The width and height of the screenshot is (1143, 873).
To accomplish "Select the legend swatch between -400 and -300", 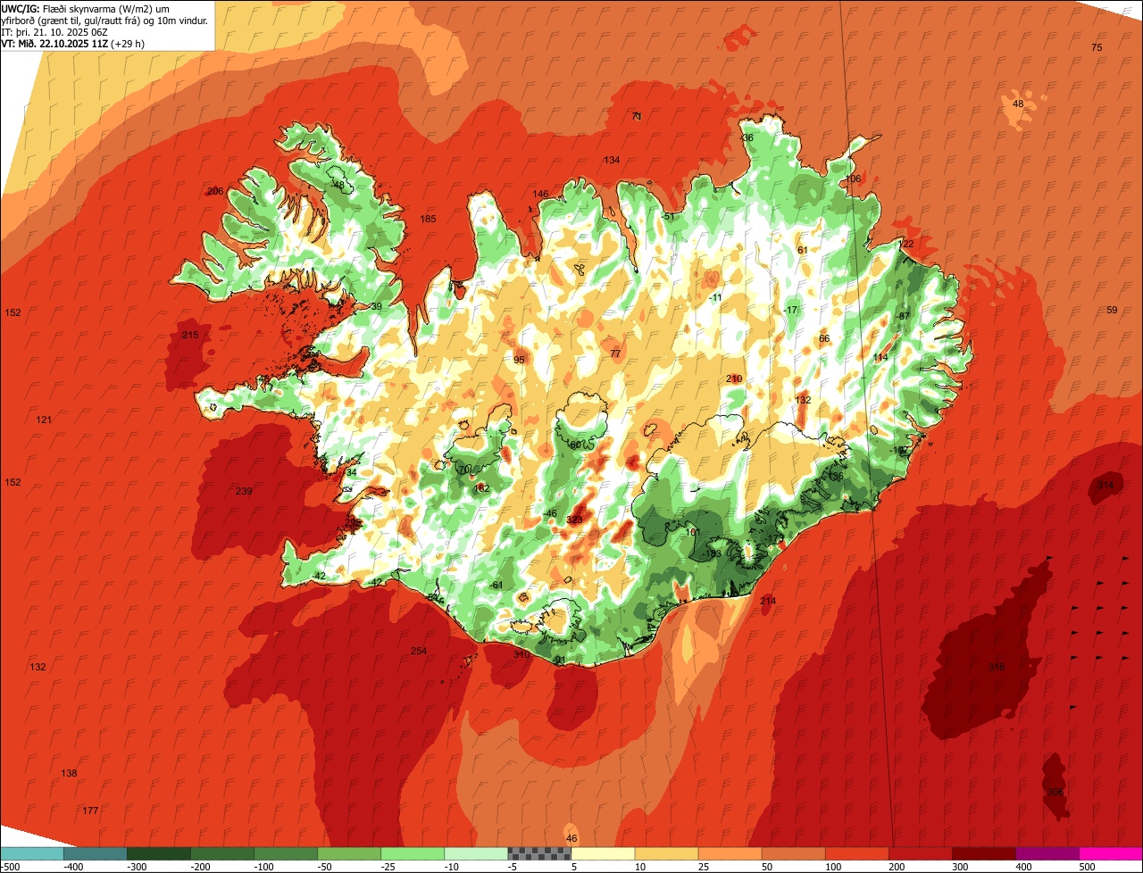I will tap(95, 853).
